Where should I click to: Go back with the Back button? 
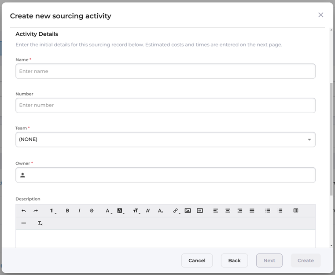click(x=234, y=260)
